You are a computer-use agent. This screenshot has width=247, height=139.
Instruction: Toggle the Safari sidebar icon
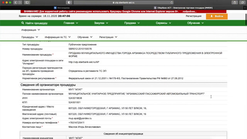pos(27,3)
